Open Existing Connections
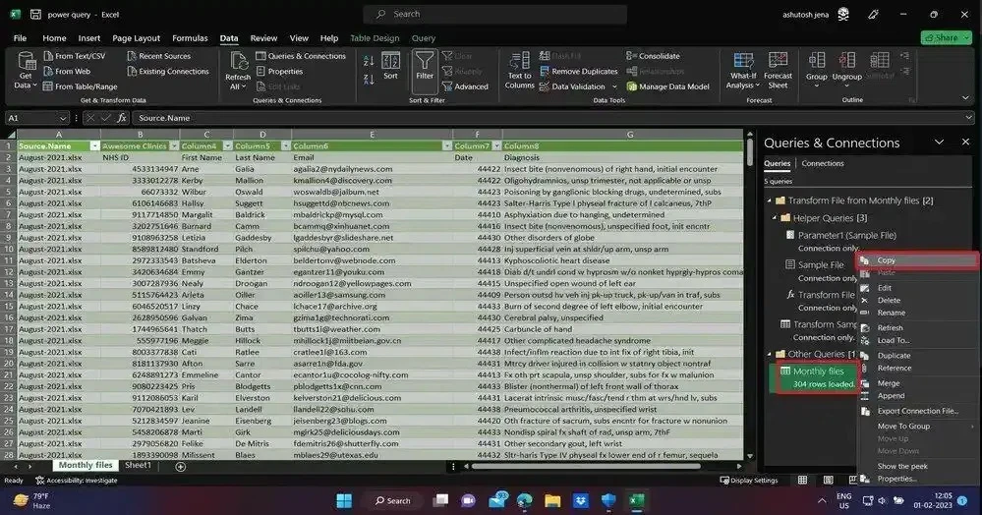The width and height of the screenshot is (982, 515). 168,72
